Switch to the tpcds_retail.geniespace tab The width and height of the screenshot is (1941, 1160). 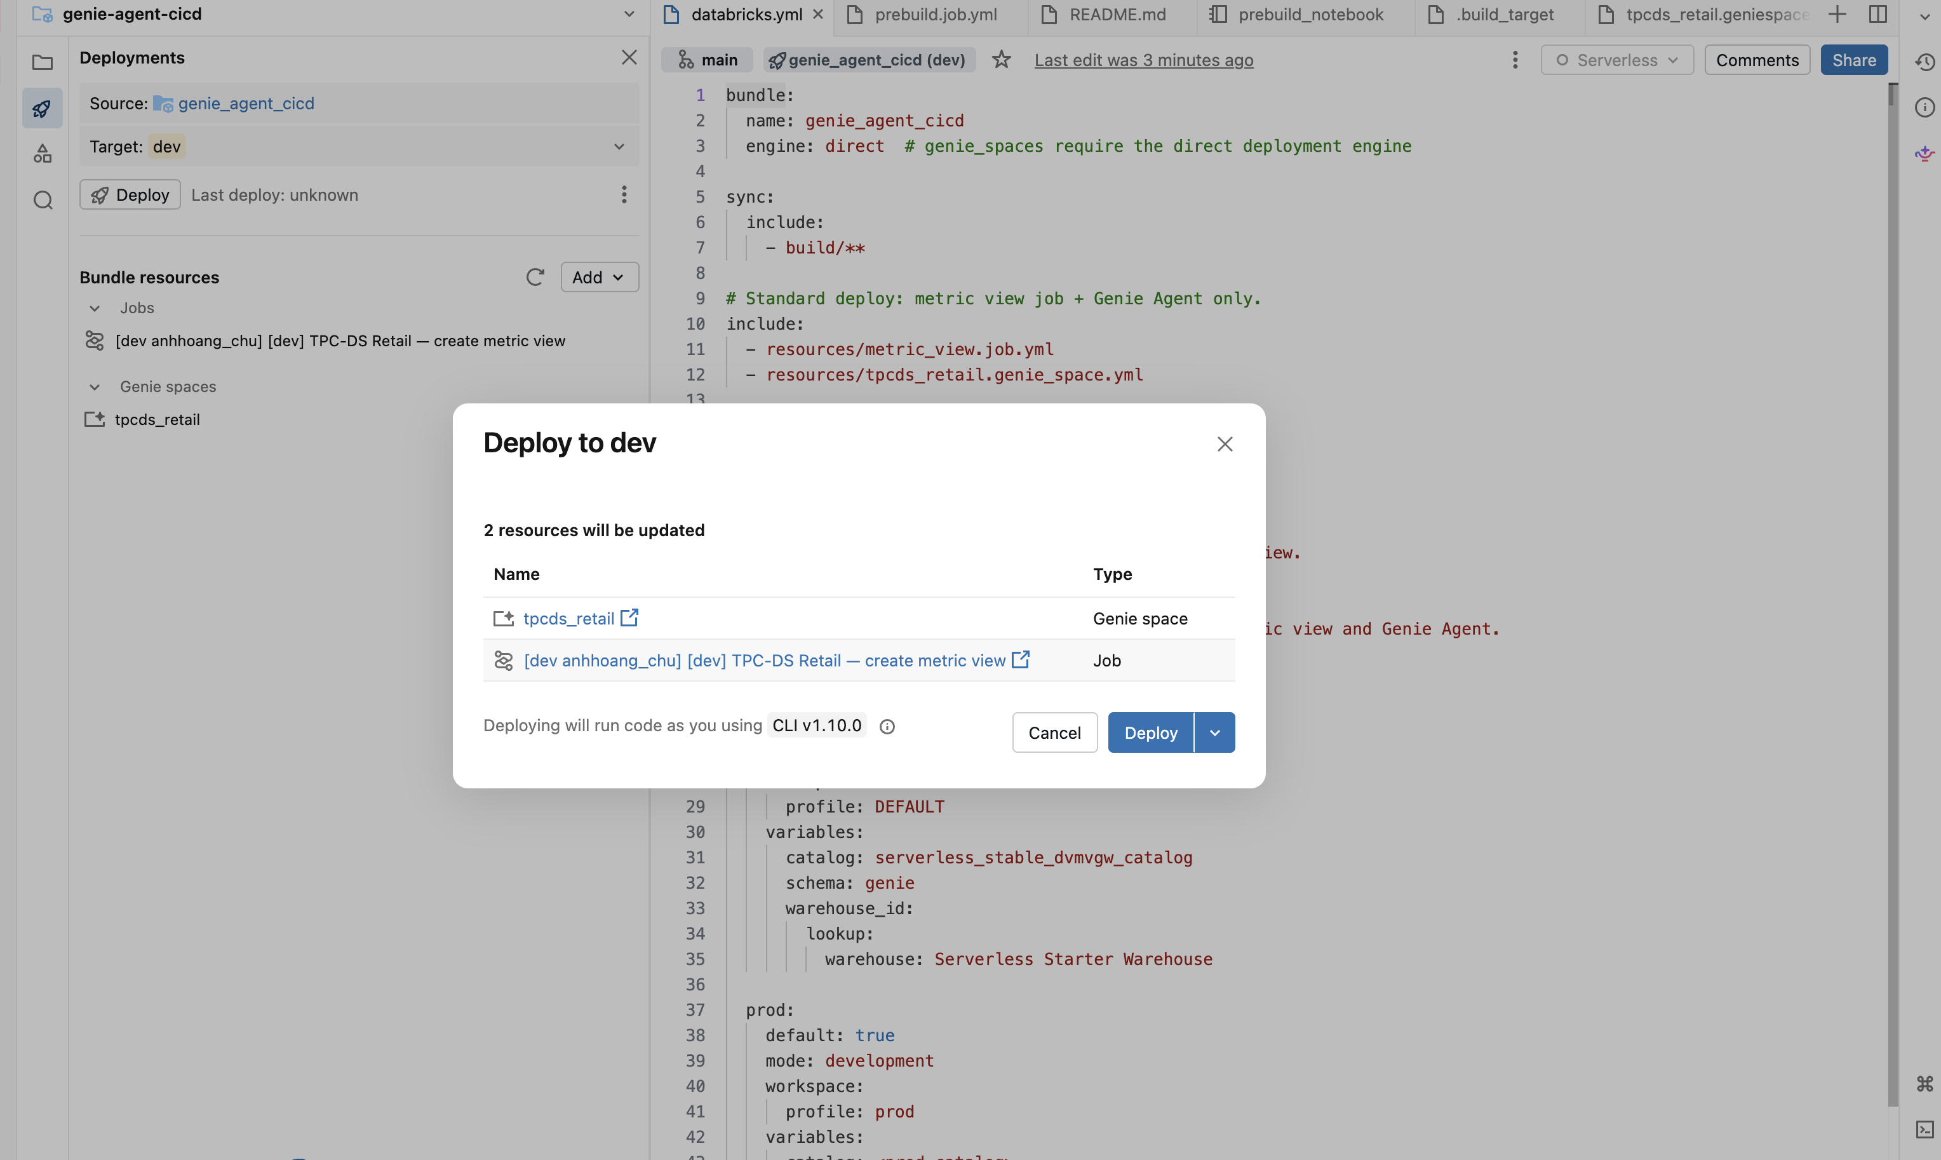tap(1703, 14)
